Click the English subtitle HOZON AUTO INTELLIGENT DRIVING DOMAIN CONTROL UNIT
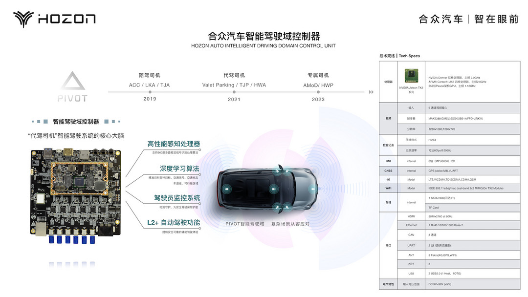Viewport: 528px width, 297px height. coord(264,46)
